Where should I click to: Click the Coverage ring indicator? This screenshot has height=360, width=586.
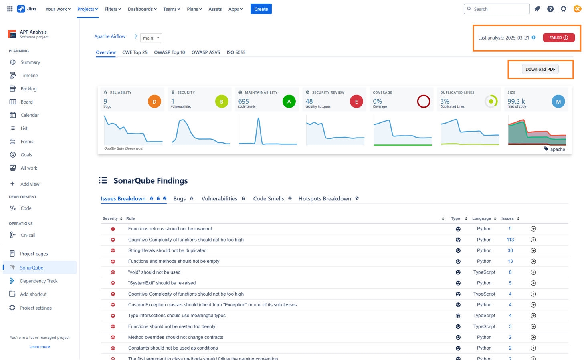coord(424,101)
